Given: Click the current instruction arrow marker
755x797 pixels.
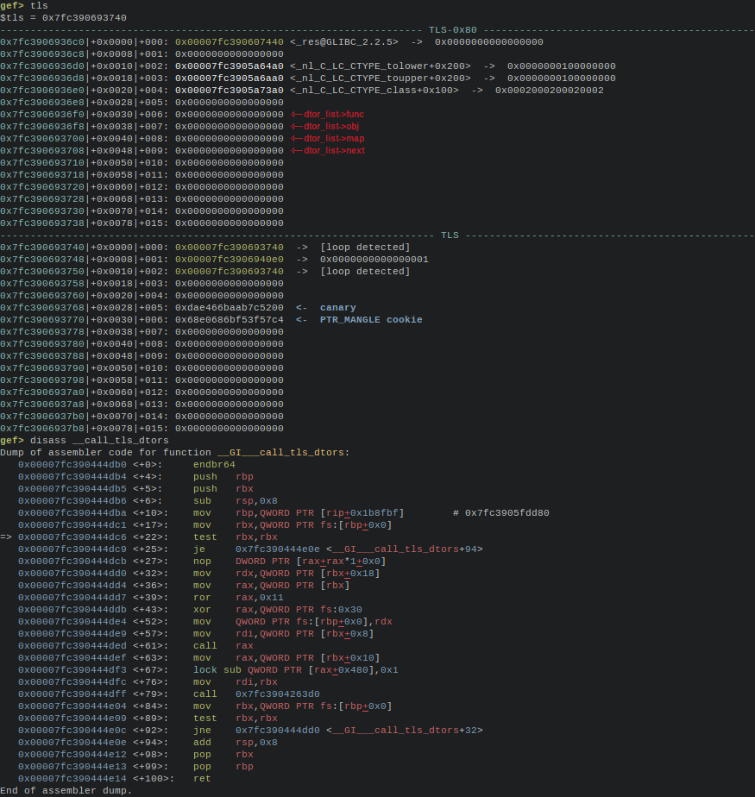Looking at the screenshot, I should [x=6, y=537].
